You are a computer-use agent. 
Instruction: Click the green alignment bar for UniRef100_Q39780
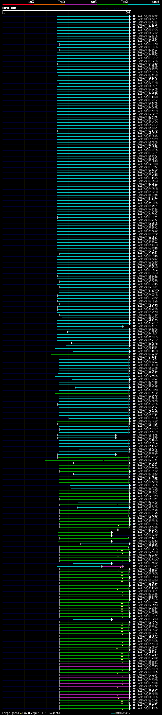click(90, 354)
